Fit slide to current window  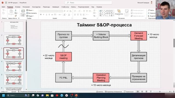pos(174,92)
